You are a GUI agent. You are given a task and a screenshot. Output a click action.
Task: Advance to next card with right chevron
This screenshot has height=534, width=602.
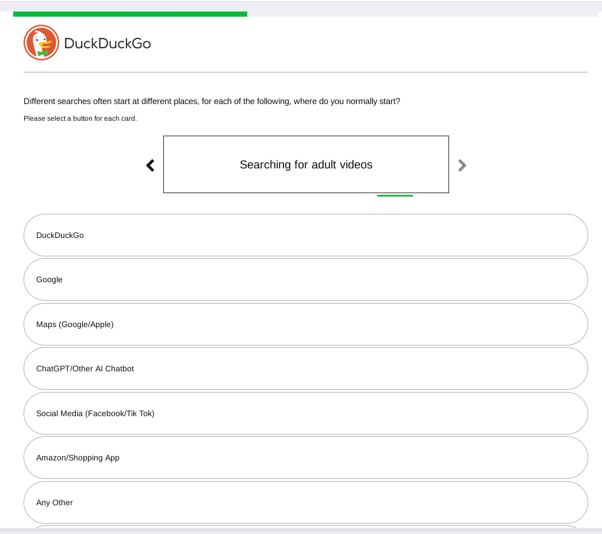click(462, 166)
